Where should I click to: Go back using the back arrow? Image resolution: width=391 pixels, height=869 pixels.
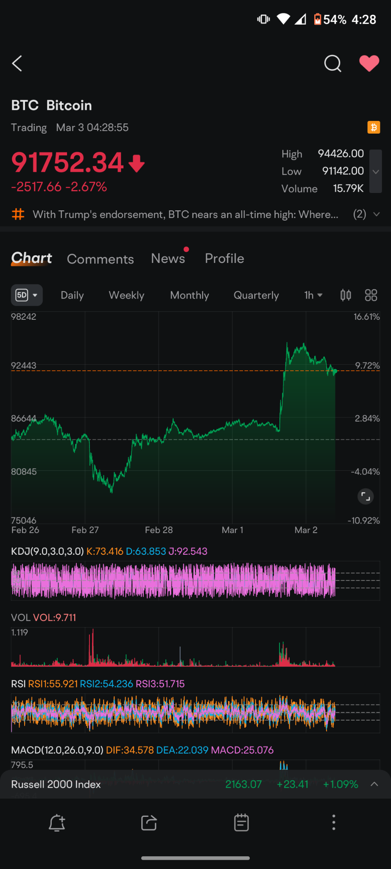coord(17,64)
